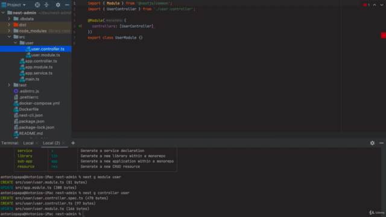Click the red error stripe marker

(384, 36)
